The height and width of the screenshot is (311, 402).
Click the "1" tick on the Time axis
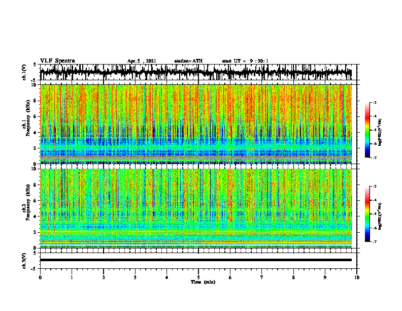72,277
